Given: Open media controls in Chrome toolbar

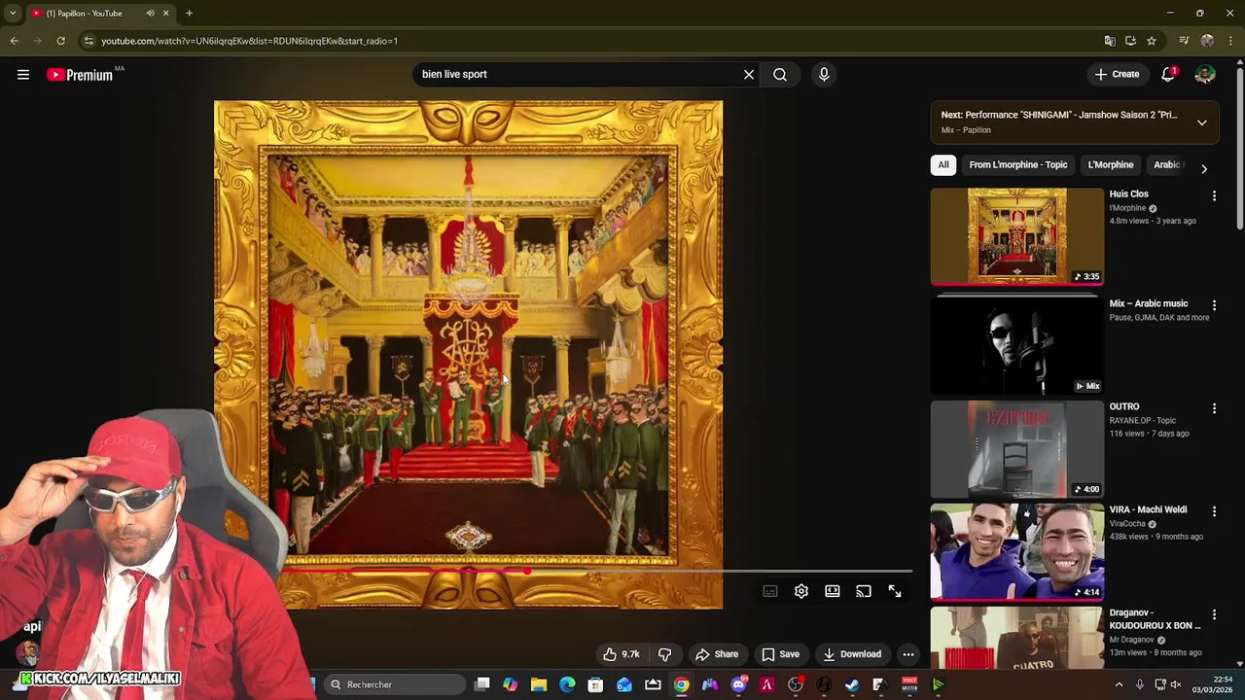Looking at the screenshot, I should pyautogui.click(x=1184, y=41).
